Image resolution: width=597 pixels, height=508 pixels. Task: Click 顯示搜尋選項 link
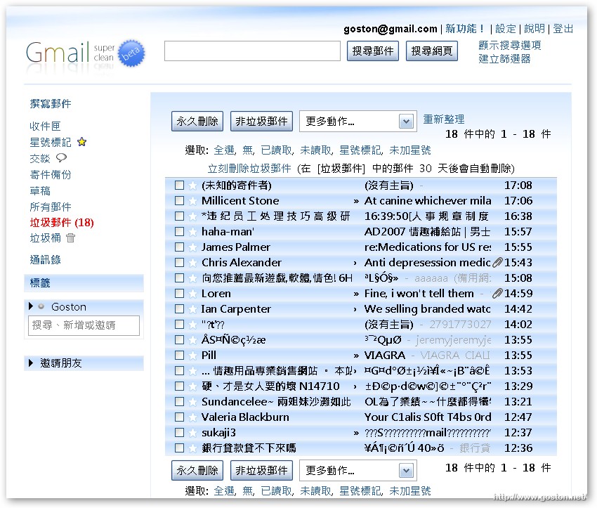[x=510, y=45]
